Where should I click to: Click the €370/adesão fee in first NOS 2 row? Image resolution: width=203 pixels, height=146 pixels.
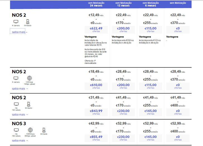[x=178, y=23]
